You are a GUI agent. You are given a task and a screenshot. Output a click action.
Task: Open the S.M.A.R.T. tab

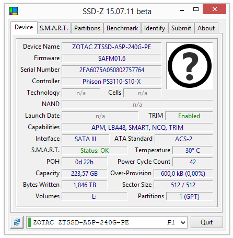[54, 28]
